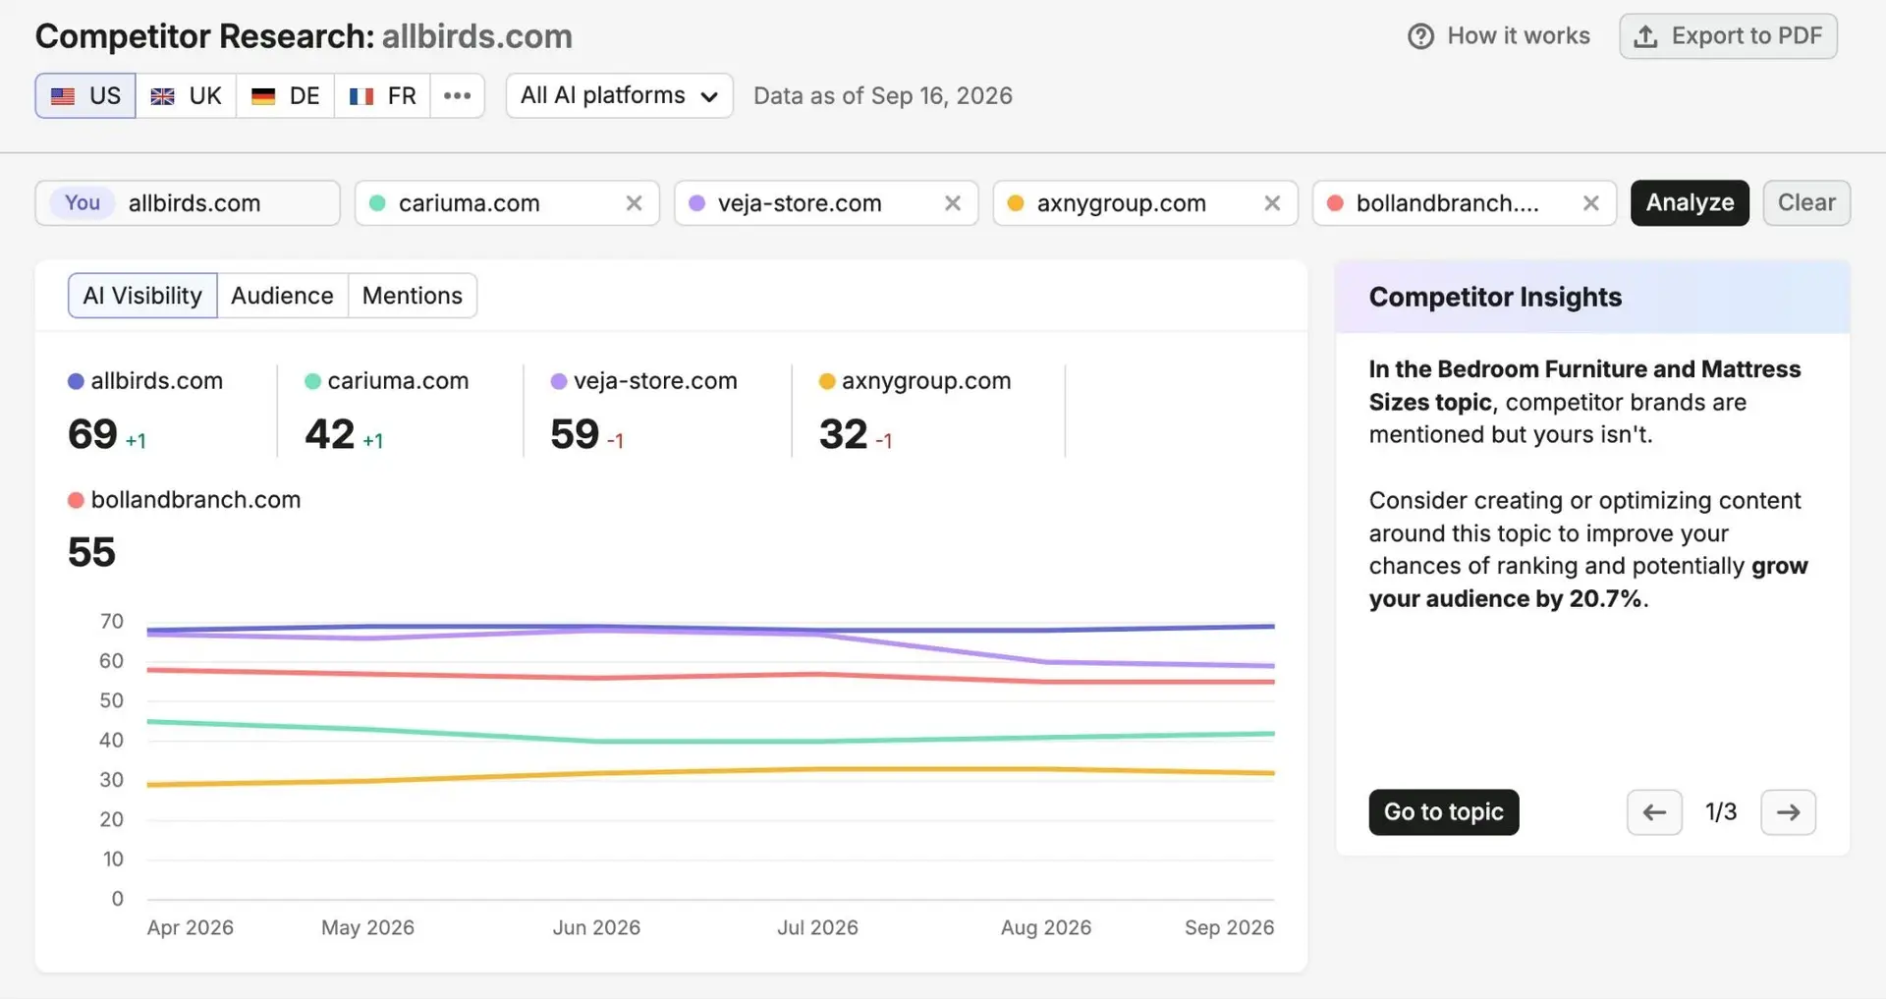Select the FR flag region

(x=382, y=95)
